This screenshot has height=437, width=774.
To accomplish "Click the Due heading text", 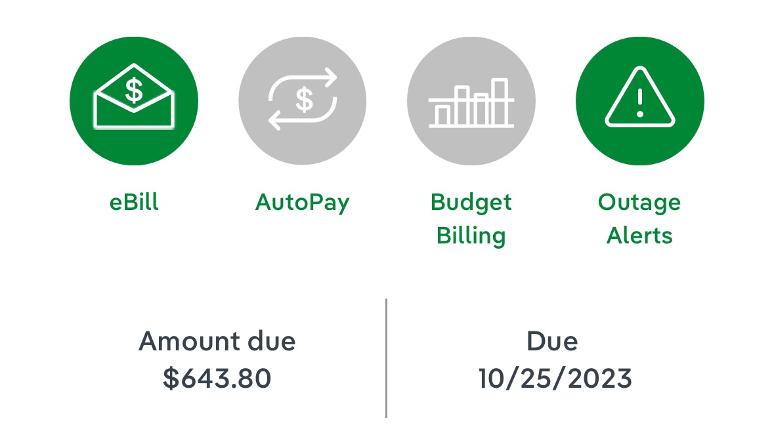I will (552, 341).
